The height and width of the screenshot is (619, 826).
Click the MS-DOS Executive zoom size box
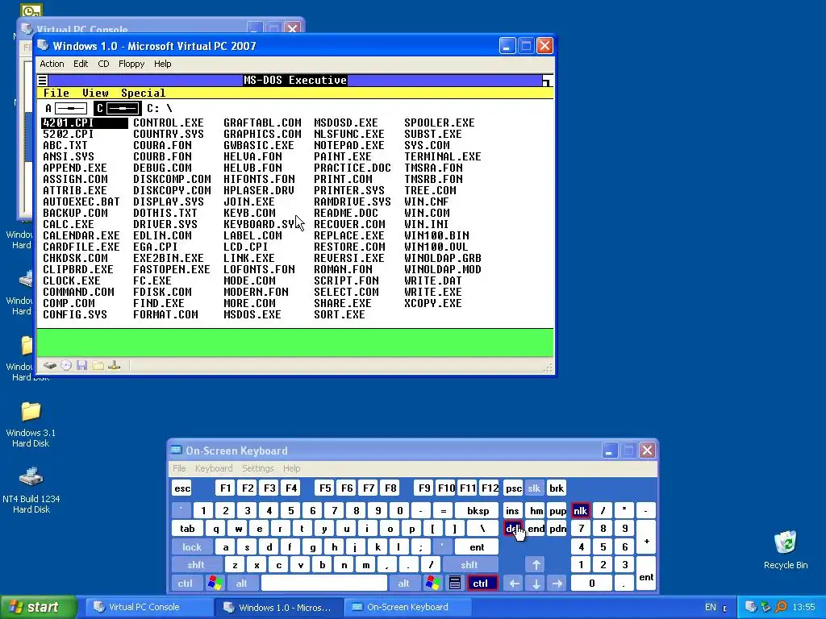pos(548,81)
